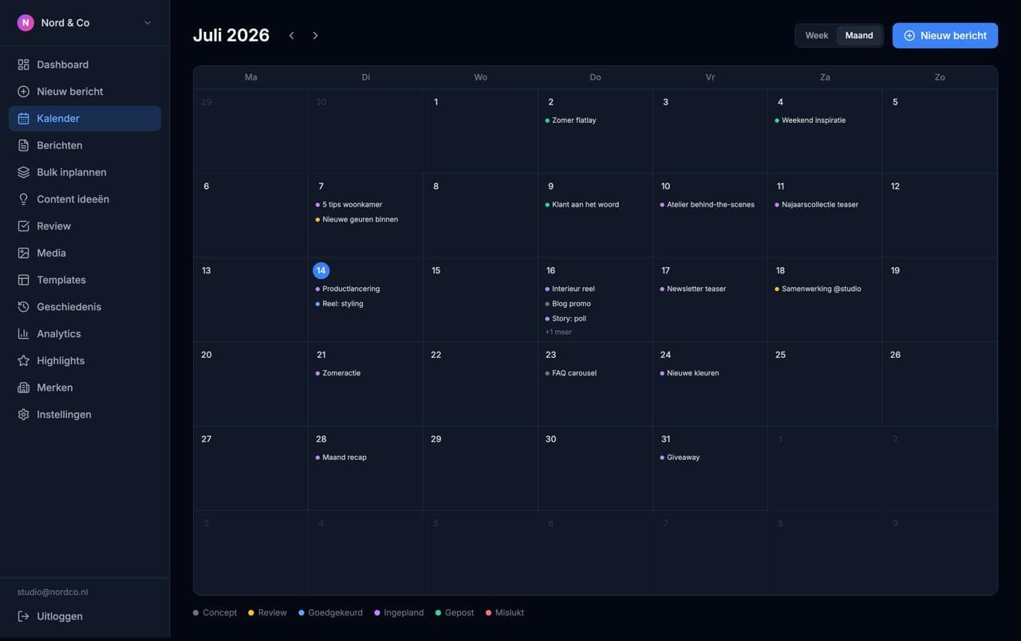Click the July 25 day cell

click(825, 384)
